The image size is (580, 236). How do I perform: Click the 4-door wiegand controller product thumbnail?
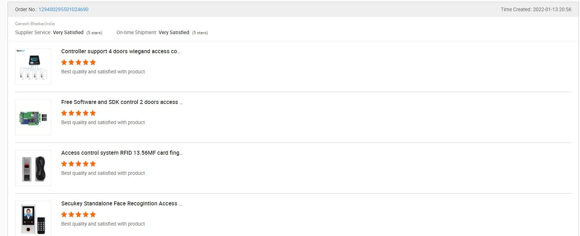click(33, 67)
